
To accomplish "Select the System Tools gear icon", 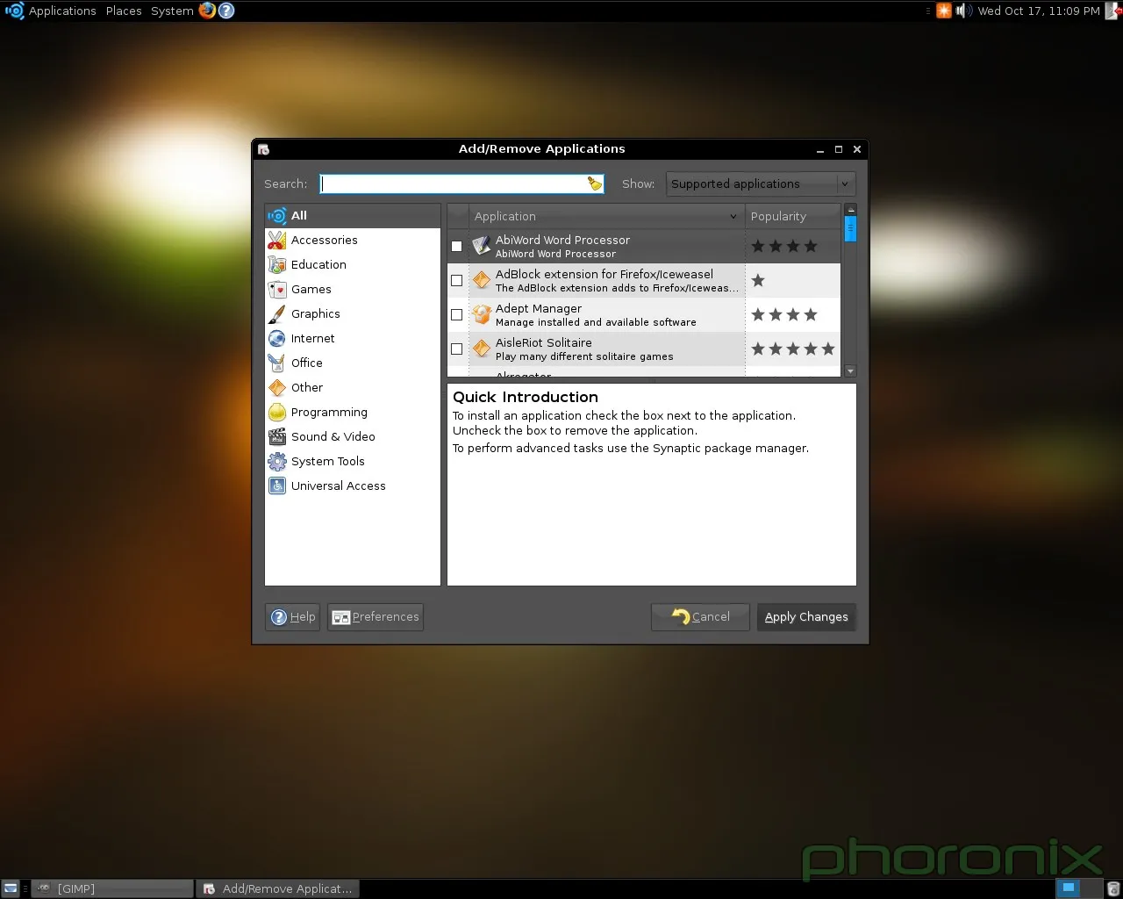I will [277, 462].
